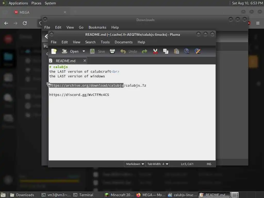The height and width of the screenshot is (198, 264).
Task: Expand the Open recent files arrow
Action: pyautogui.click(x=84, y=51)
